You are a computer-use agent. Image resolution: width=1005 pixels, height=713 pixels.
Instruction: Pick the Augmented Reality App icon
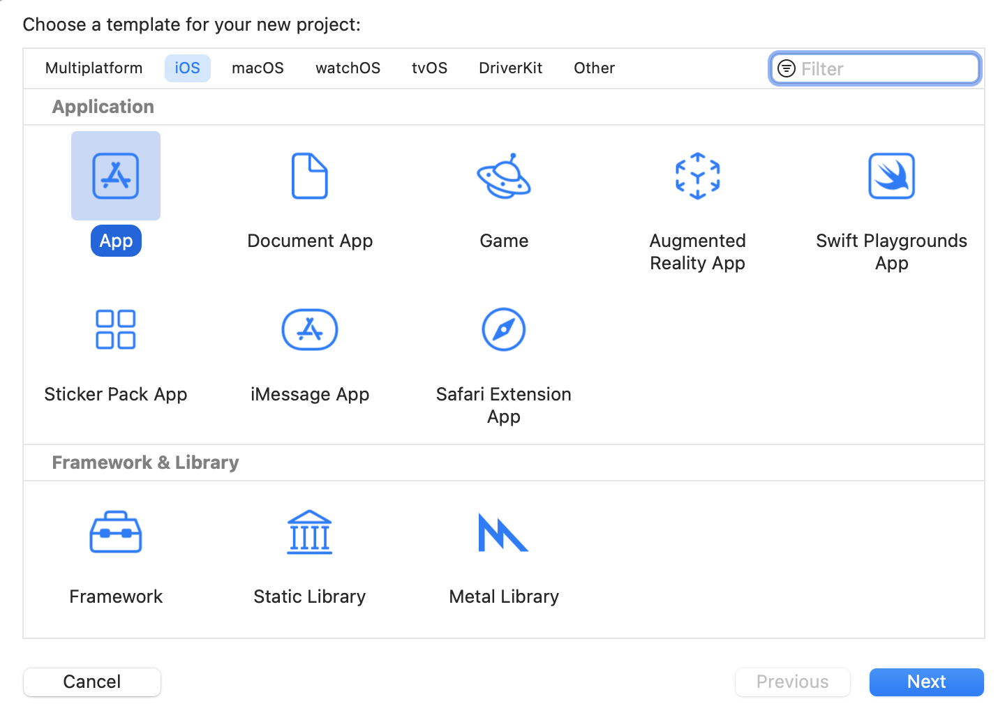[698, 176]
